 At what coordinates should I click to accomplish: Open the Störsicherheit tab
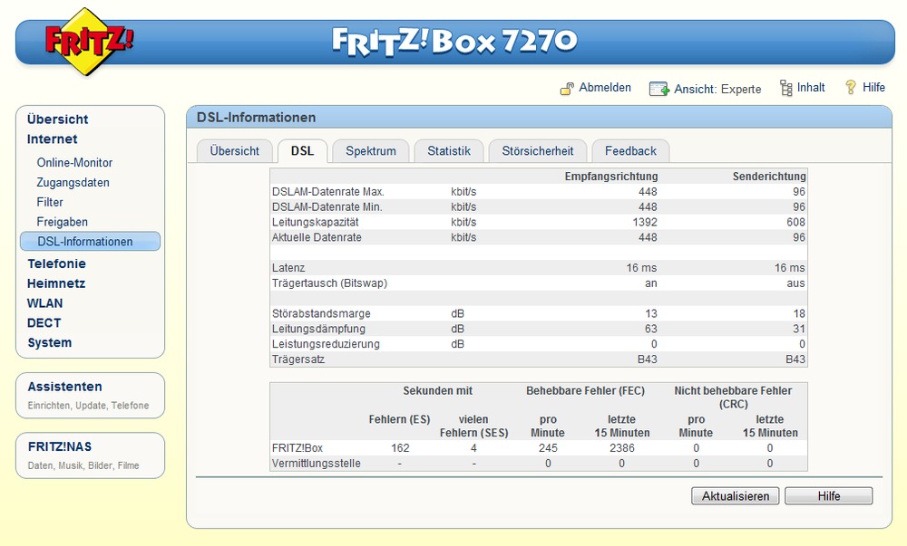tap(538, 151)
